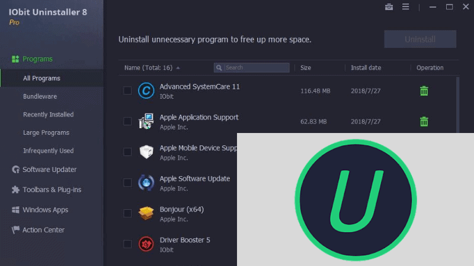Click the Apple Mobile Device Support icon
This screenshot has width=474, height=266.
(x=146, y=152)
